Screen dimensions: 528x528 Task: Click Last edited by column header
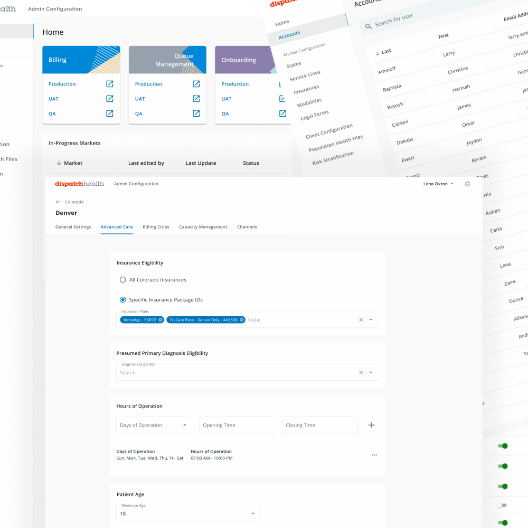146,163
